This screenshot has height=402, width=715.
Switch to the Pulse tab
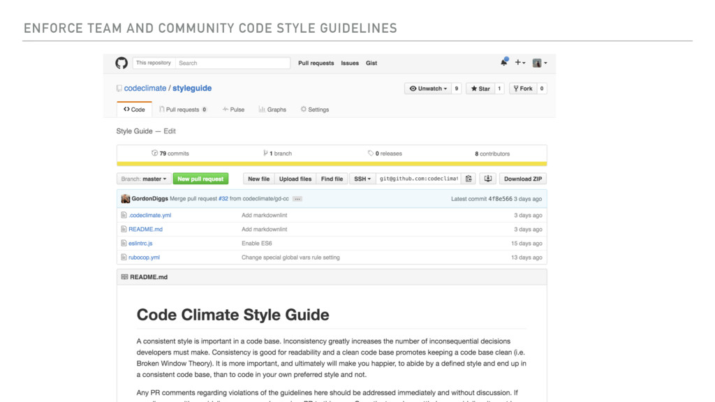(233, 110)
